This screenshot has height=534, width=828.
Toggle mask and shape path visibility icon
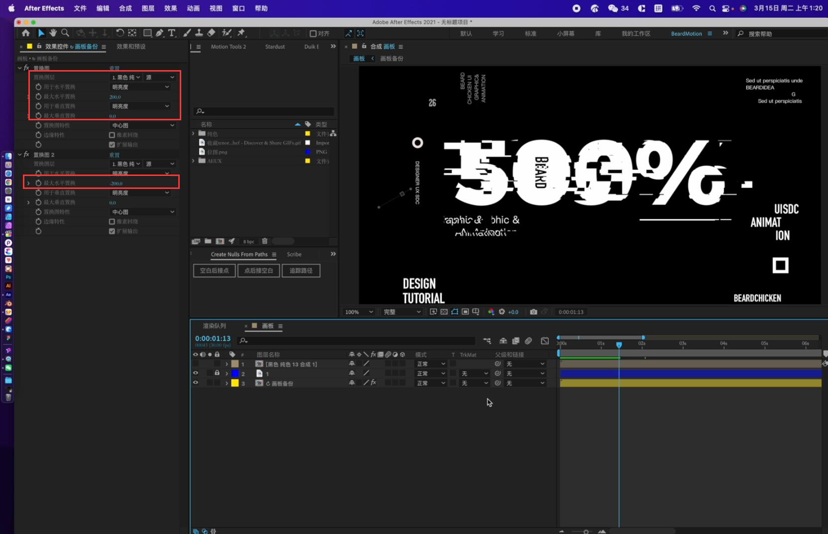[455, 312]
